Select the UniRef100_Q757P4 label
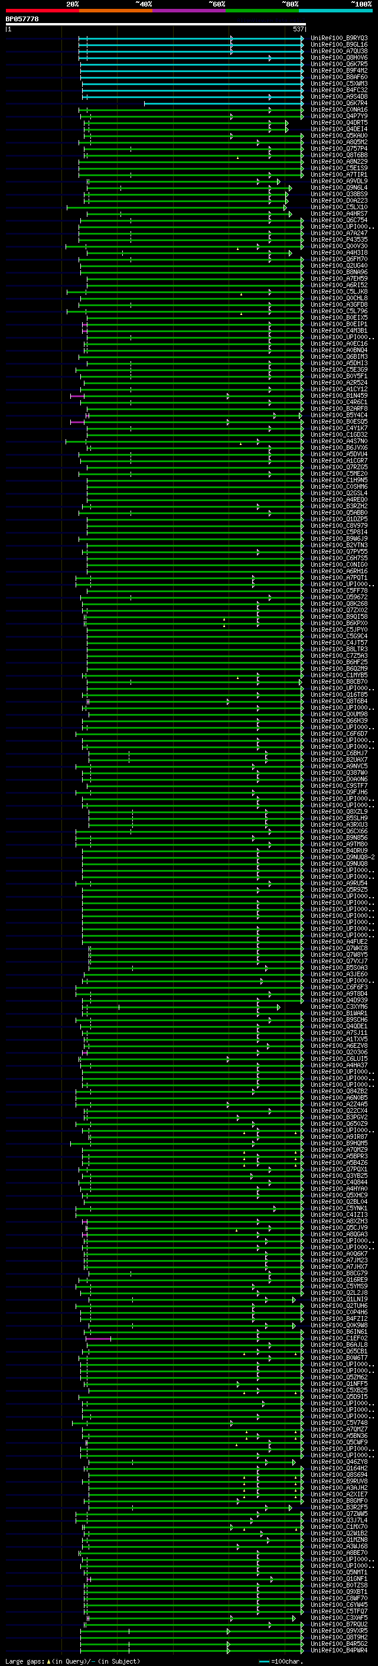378x1666 pixels. (x=339, y=149)
